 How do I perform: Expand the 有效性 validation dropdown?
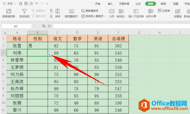click(125, 16)
